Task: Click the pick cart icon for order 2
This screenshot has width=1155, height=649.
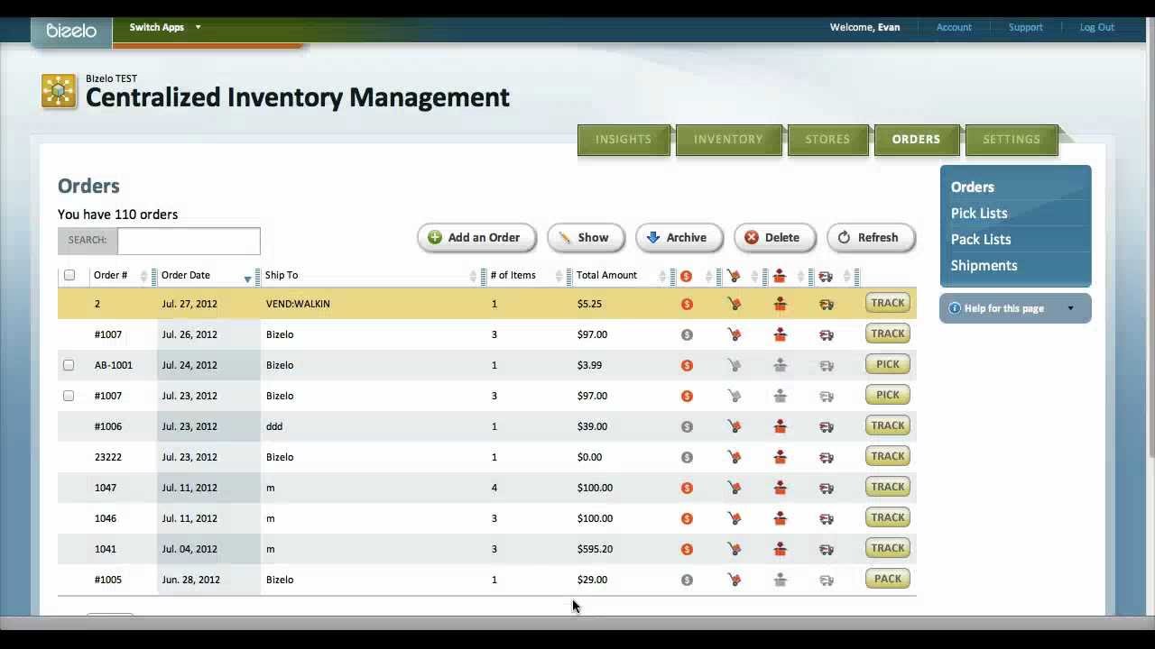Action: 734,305
